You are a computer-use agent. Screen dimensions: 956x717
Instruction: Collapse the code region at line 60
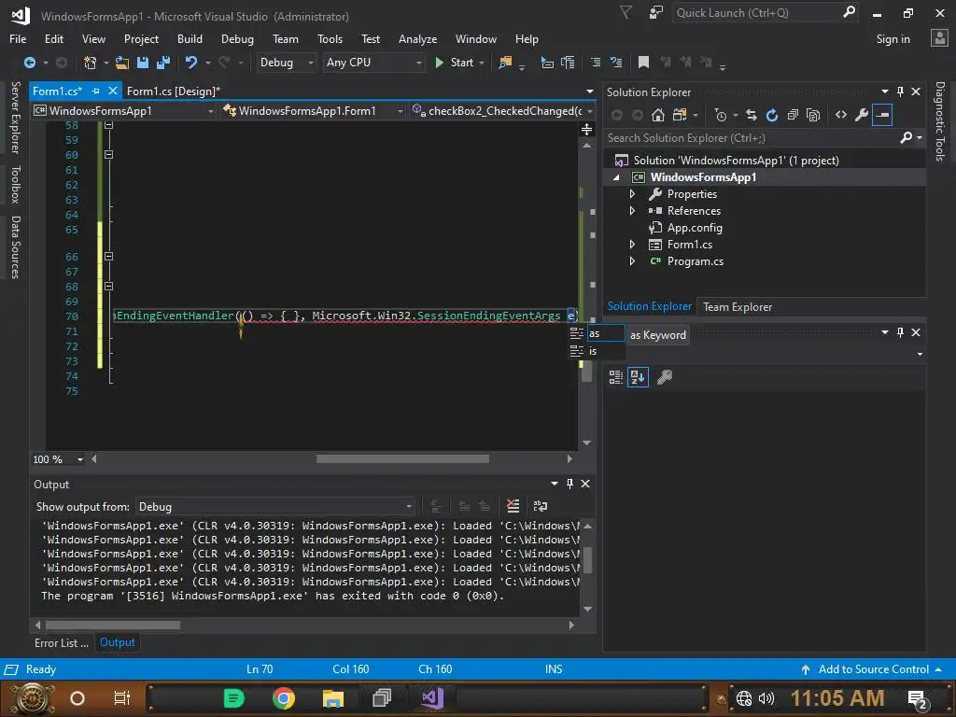(108, 155)
